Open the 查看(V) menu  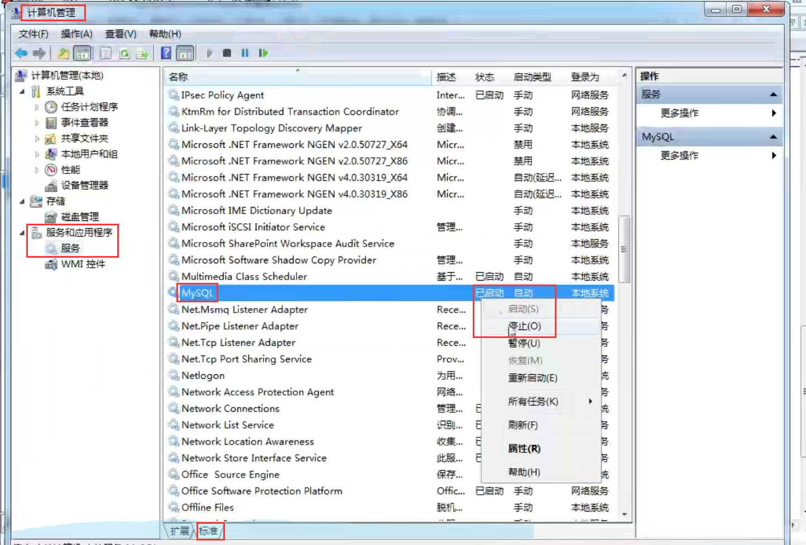pyautogui.click(x=121, y=34)
